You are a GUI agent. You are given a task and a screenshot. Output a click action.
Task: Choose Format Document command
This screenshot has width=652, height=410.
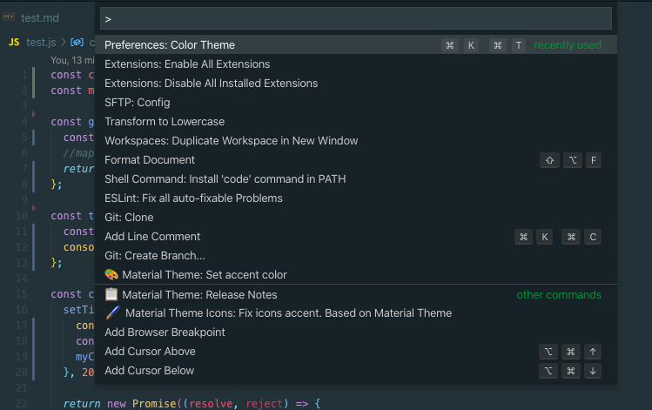[x=355, y=159]
